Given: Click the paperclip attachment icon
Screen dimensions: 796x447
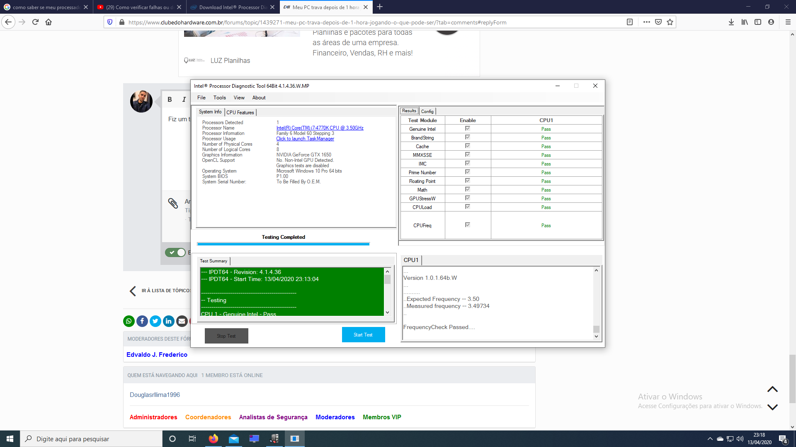Looking at the screenshot, I should pos(173,203).
